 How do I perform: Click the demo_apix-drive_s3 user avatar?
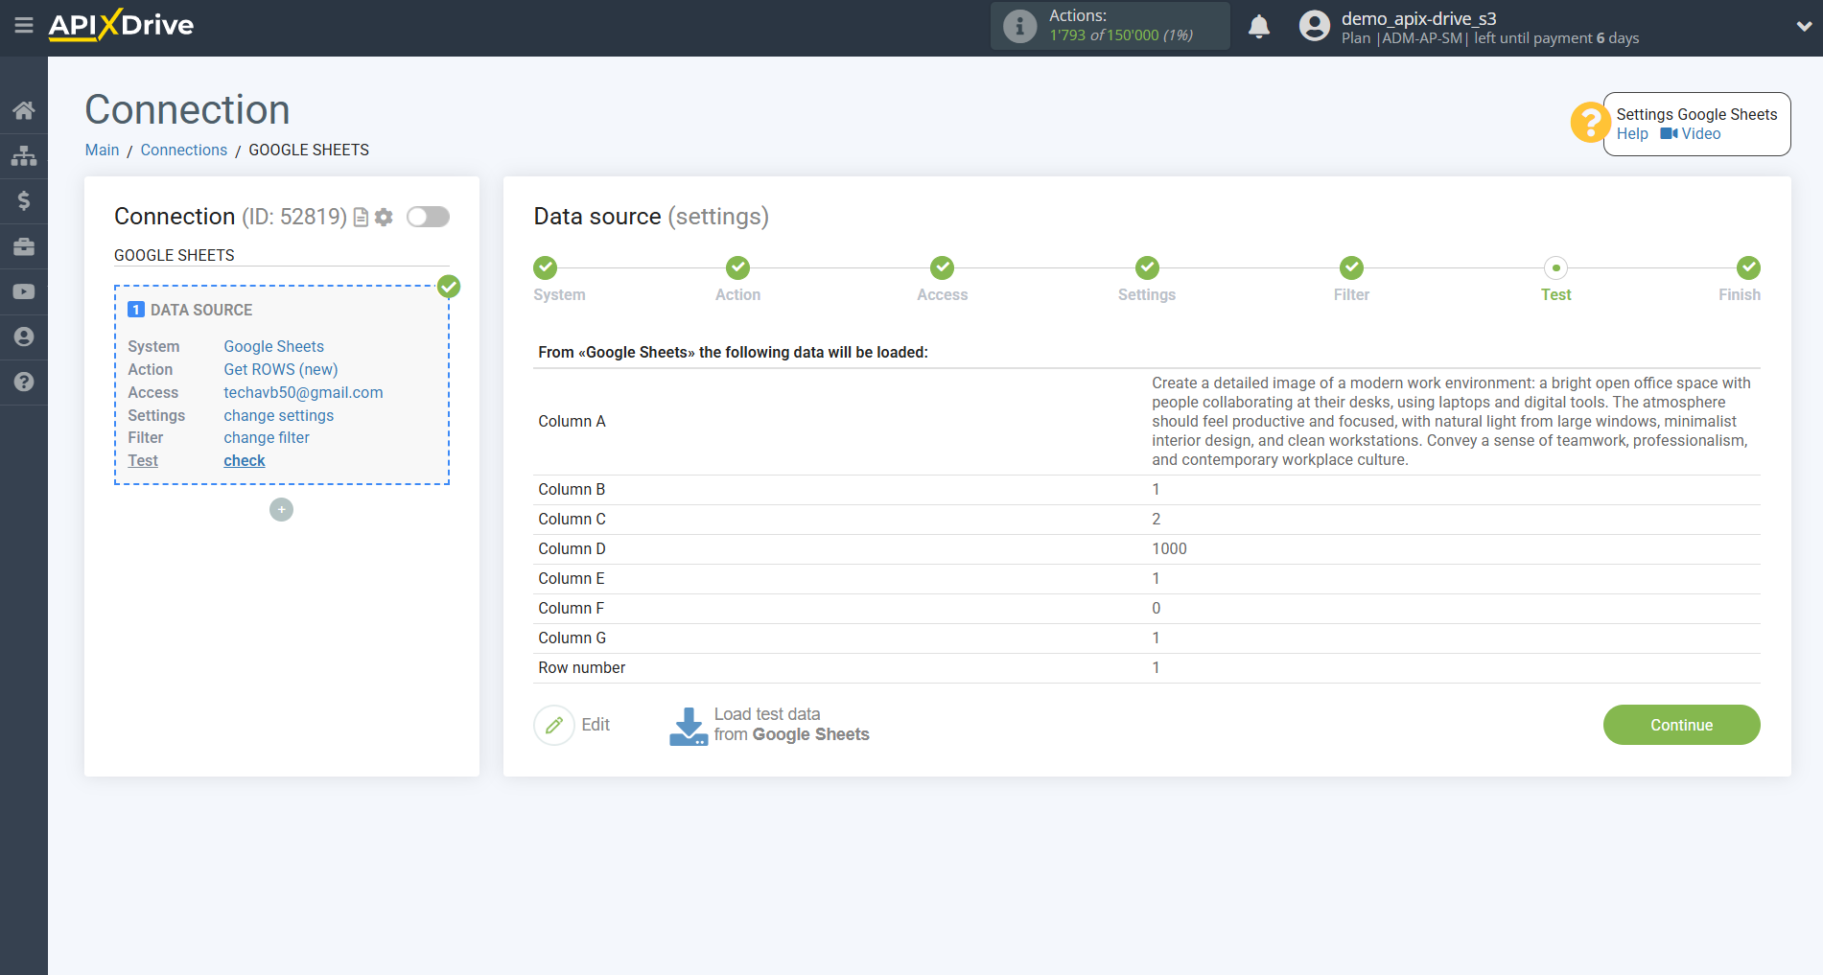point(1314,26)
